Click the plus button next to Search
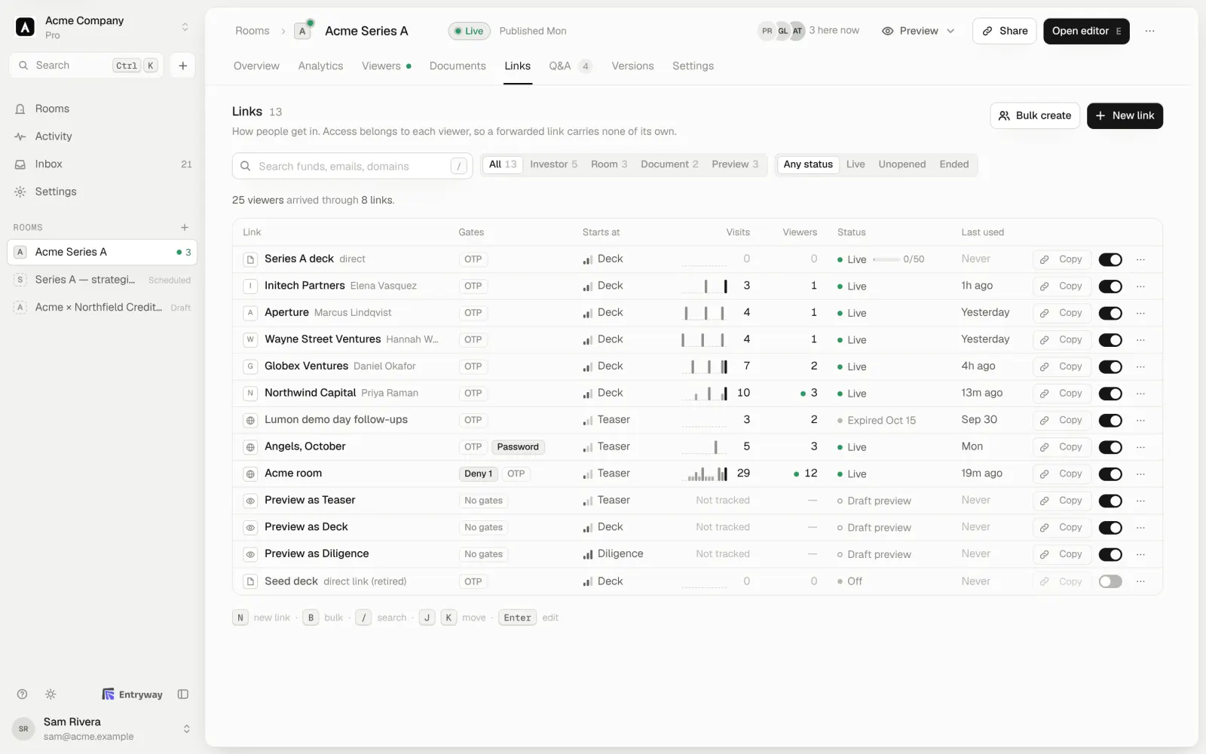The image size is (1206, 754). pos(183,66)
